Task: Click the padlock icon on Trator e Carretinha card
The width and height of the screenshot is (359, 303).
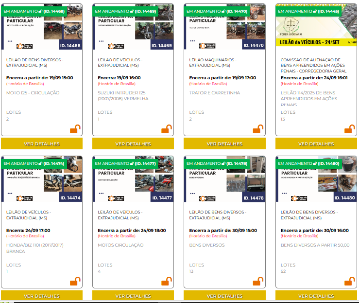Action: click(x=258, y=129)
